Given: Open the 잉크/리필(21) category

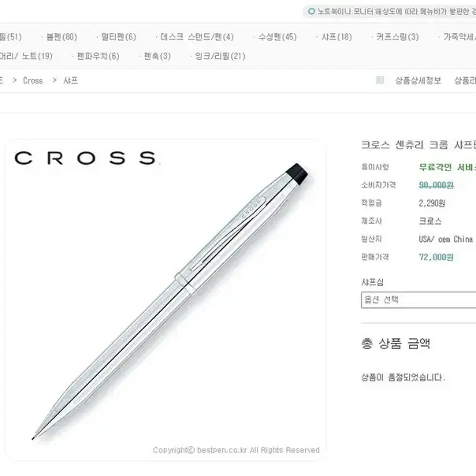Looking at the screenshot, I should (x=220, y=56).
